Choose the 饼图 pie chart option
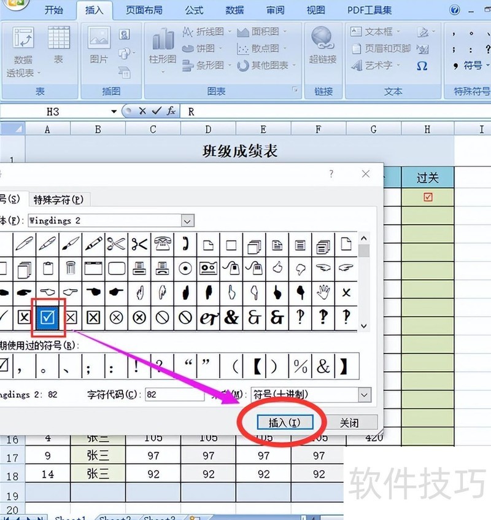The height and width of the screenshot is (520, 491). (199, 48)
